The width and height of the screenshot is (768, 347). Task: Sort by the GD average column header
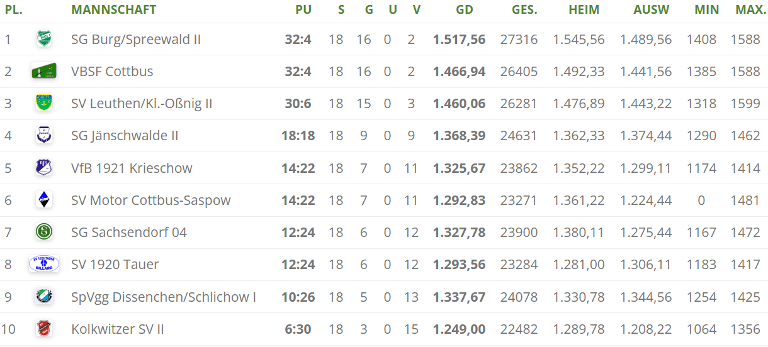465,9
